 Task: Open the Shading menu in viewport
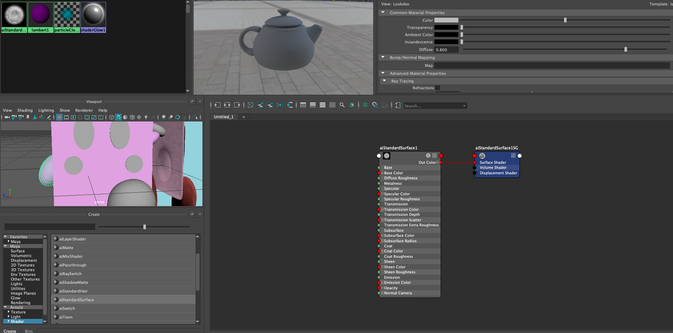(25, 110)
